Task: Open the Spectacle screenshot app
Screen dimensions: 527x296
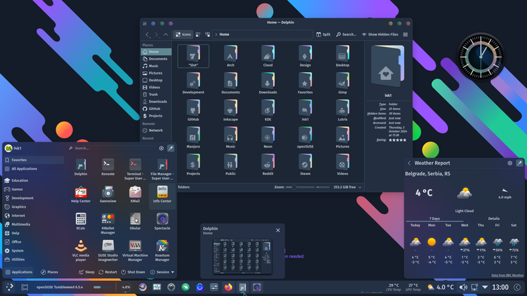Action: (162, 222)
